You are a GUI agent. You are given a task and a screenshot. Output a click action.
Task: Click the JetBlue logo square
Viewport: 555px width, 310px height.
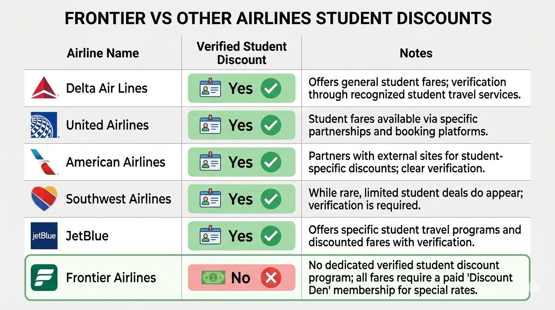44,236
